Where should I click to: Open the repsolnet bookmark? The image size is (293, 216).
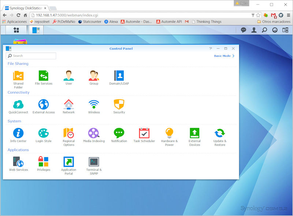40,22
